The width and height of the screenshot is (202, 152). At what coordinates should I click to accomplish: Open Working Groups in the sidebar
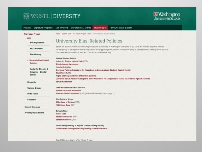(x=34, y=88)
